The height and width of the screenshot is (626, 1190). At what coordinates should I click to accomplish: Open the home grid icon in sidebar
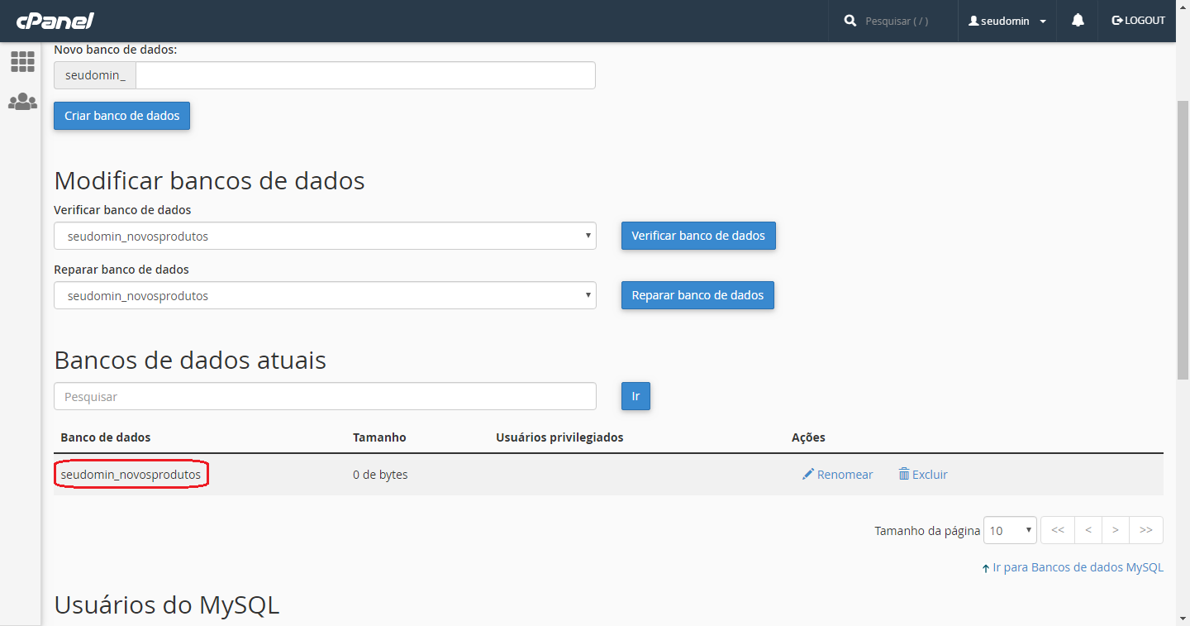click(x=22, y=61)
